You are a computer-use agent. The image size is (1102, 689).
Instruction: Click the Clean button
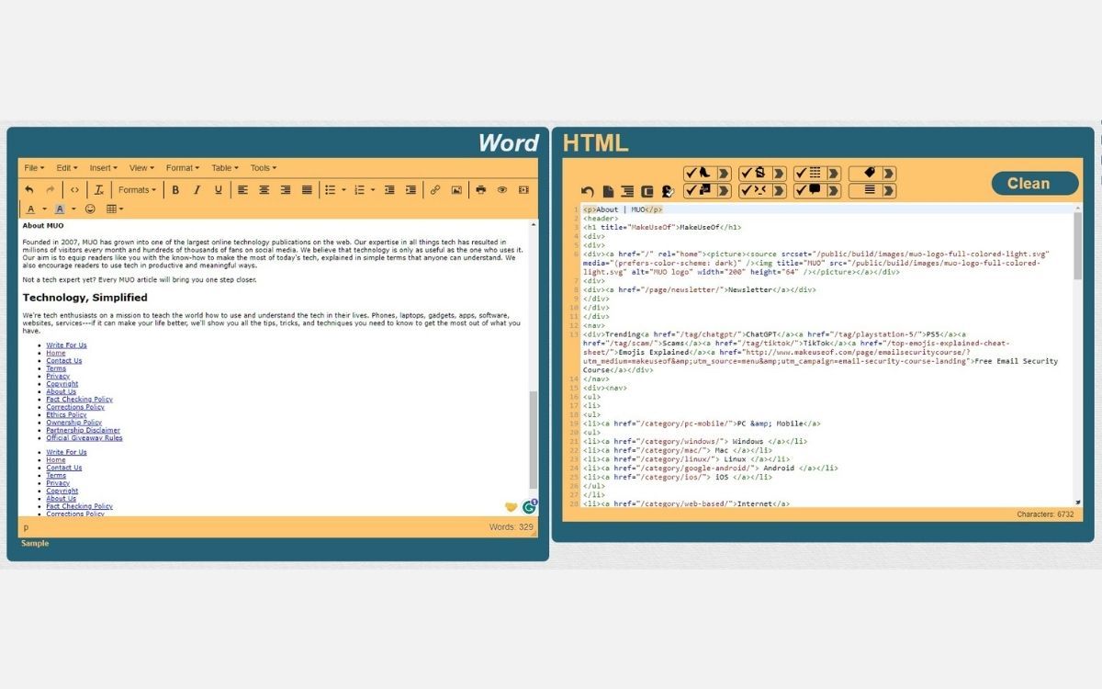pos(1035,183)
